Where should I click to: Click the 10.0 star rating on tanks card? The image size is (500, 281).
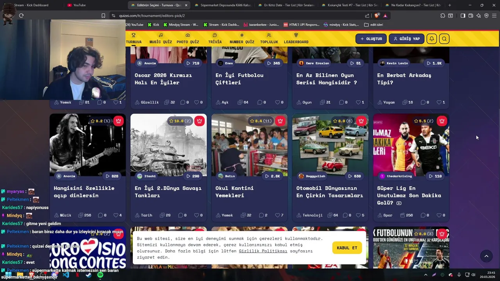point(181,121)
